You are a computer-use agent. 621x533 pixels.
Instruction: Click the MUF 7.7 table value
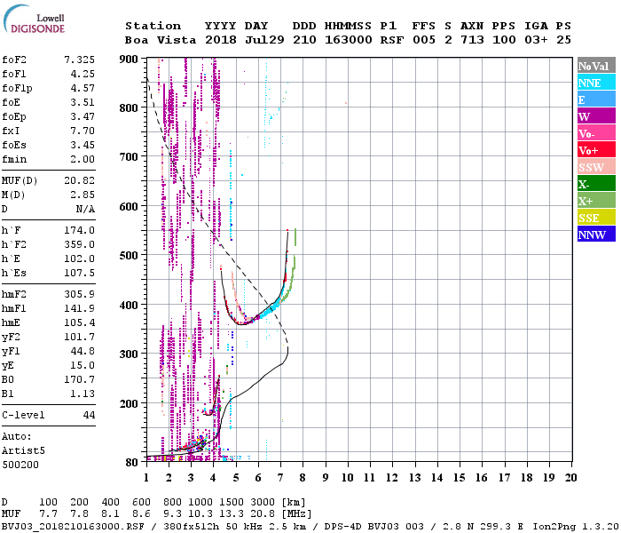(x=48, y=514)
